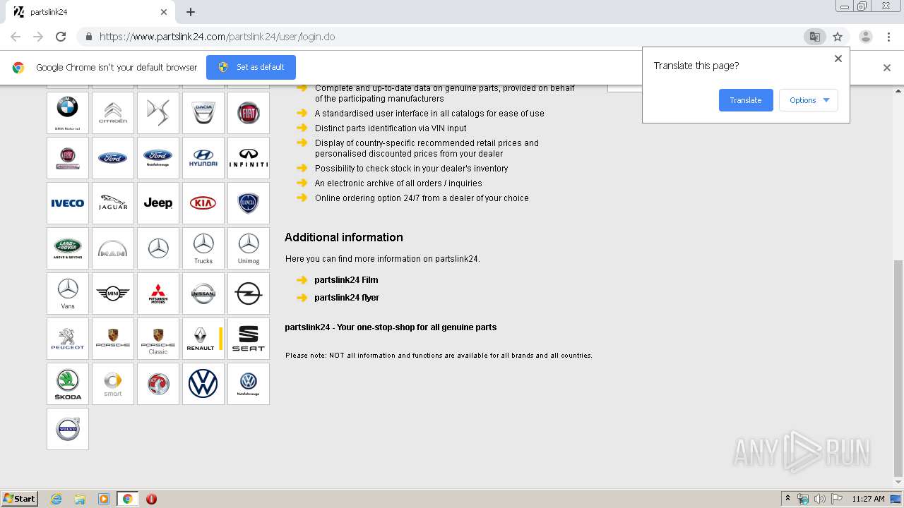Viewport: 904px width, 508px height.
Task: Select the Mitsubishi Motors logo
Action: [158, 294]
